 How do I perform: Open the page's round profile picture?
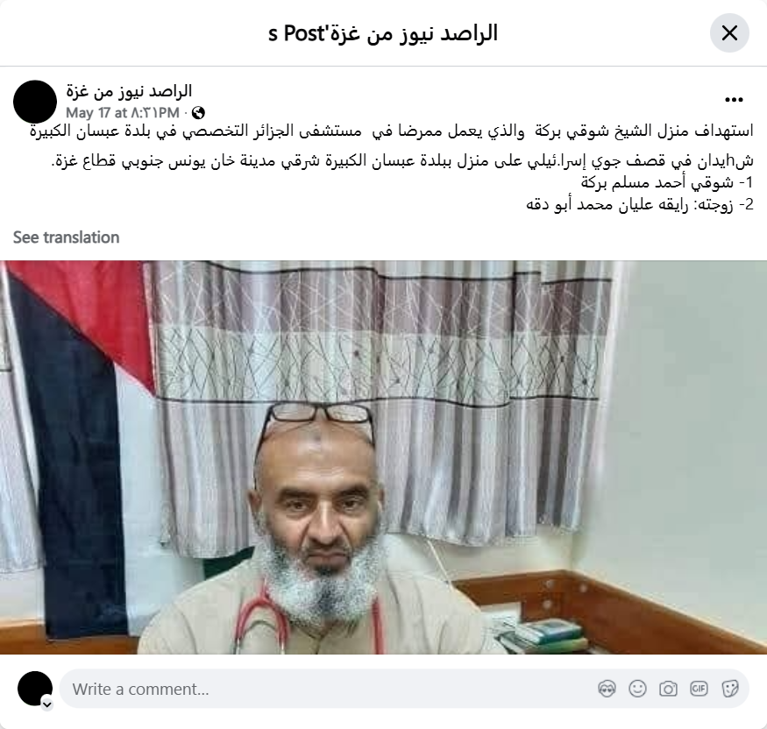pyautogui.click(x=35, y=102)
